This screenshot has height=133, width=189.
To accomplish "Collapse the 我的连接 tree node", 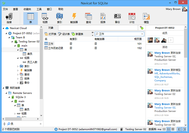I will [3, 88].
